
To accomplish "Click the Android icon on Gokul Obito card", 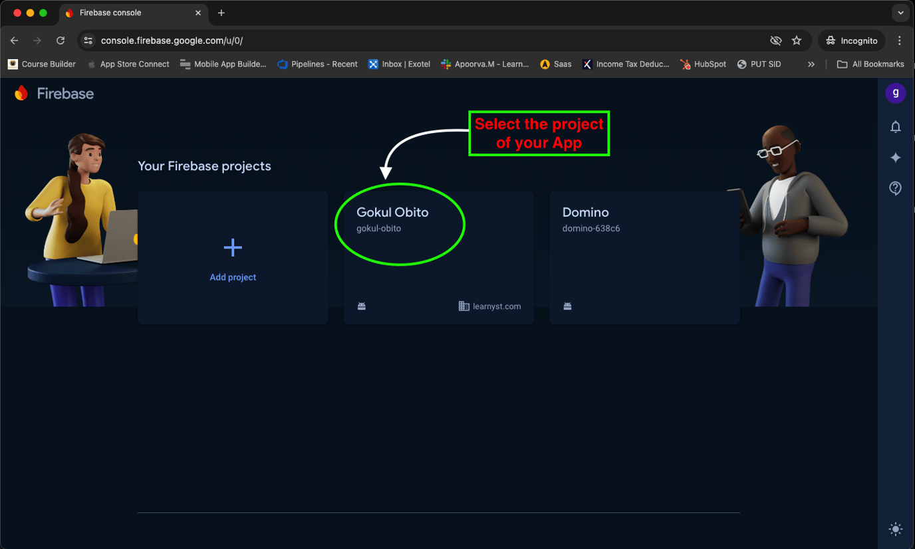I will 361,306.
